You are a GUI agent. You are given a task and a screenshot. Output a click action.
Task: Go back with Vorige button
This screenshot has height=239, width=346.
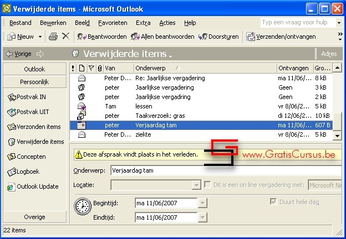(18, 54)
